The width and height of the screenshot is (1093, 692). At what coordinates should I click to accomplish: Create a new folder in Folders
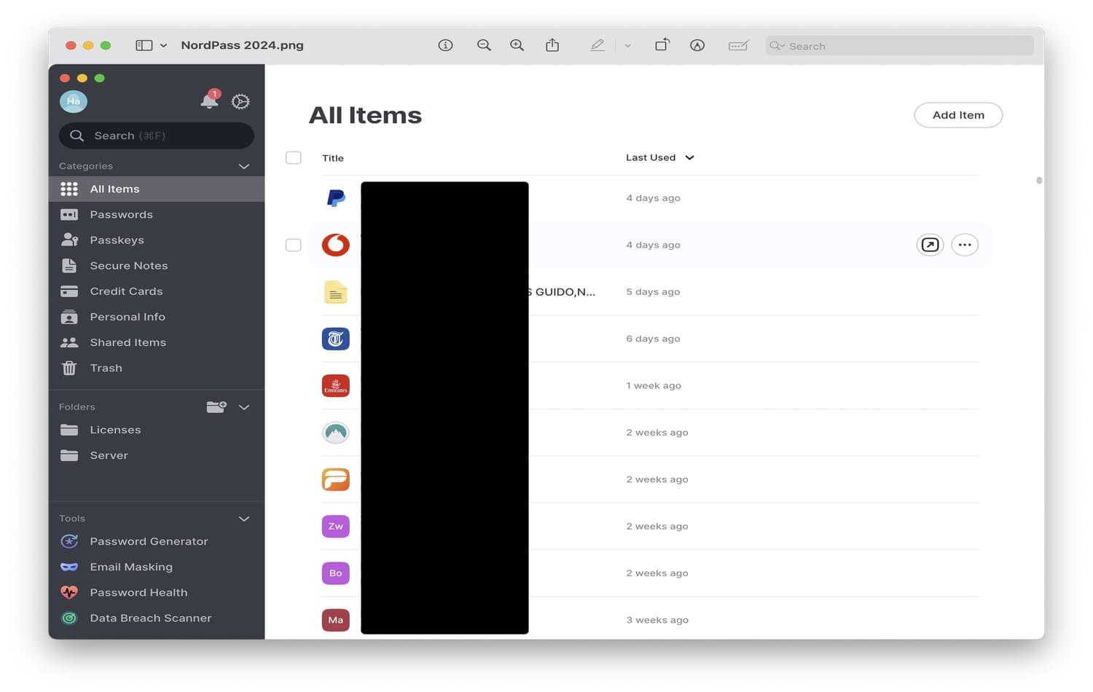[x=216, y=406]
